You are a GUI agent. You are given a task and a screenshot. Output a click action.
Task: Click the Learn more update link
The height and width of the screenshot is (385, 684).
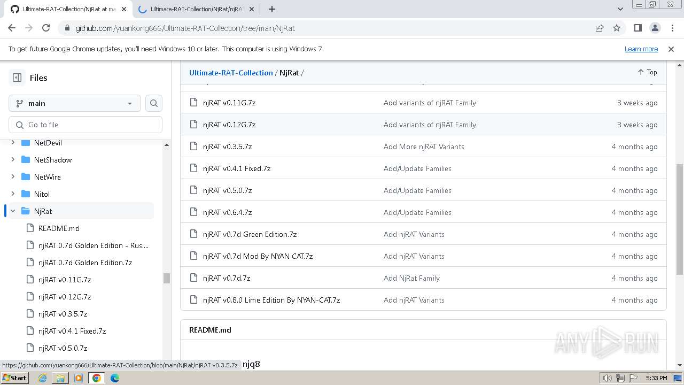[x=641, y=49]
